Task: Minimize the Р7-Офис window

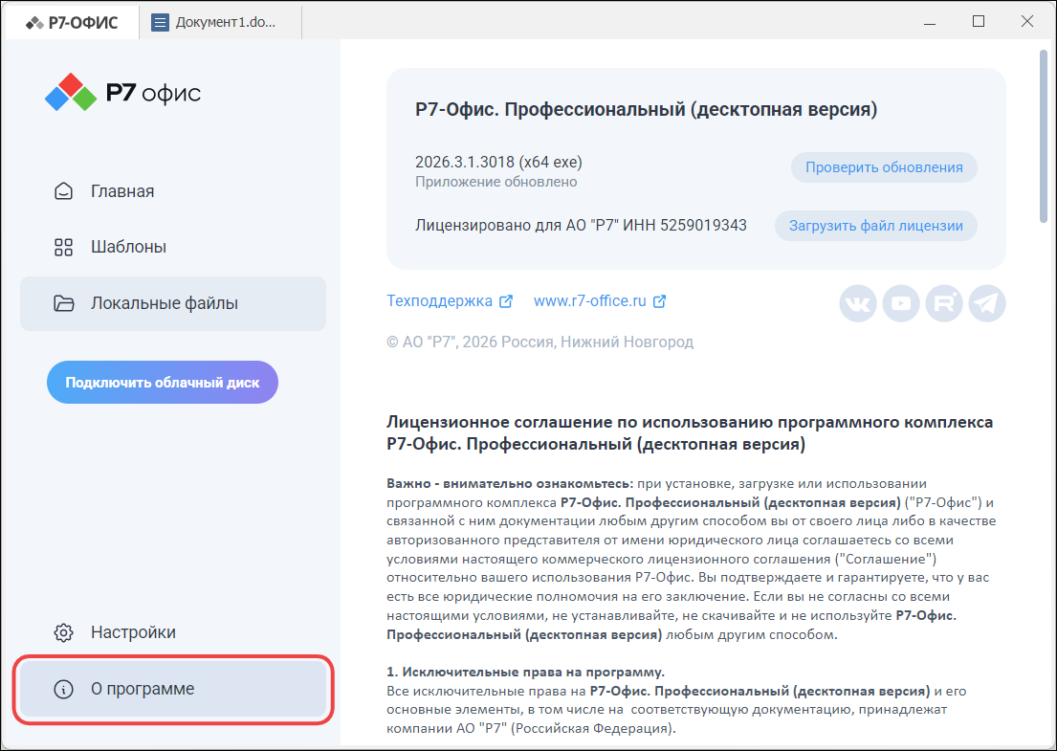Action: click(931, 22)
